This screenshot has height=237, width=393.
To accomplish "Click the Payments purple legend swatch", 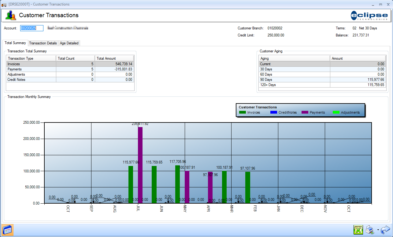I will 305,112.
